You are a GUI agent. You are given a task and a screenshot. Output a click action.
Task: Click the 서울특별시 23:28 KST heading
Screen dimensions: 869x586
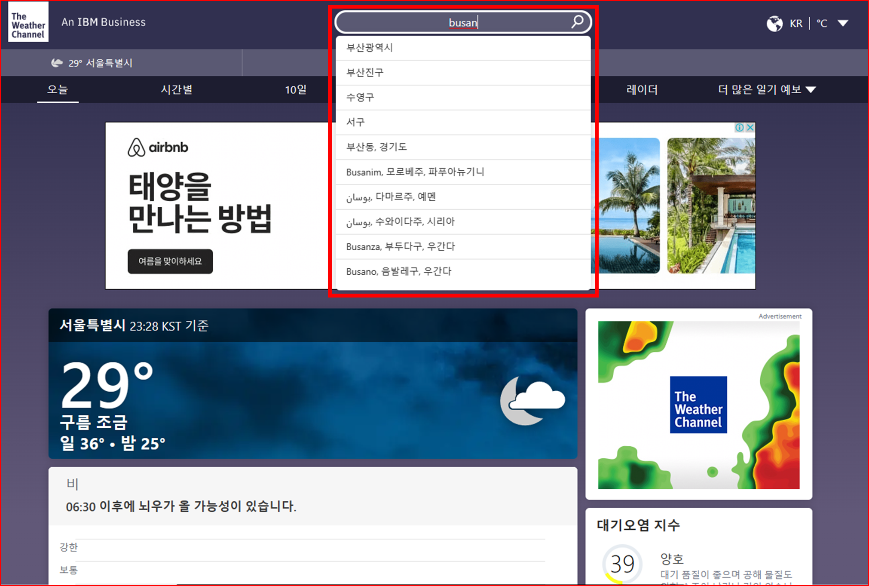click(x=134, y=325)
